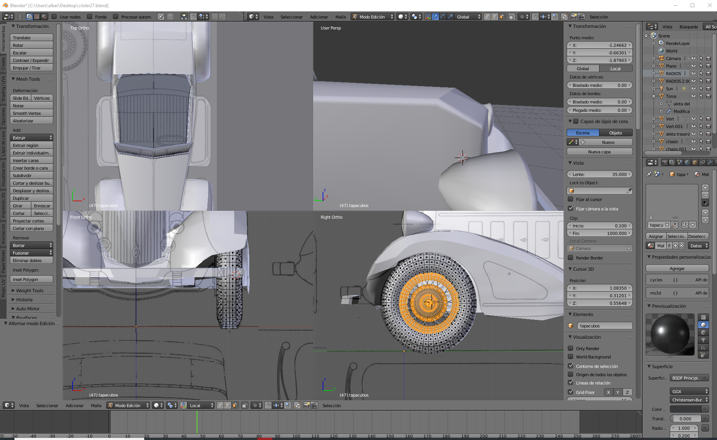Open the Vista menu in top viewport header
This screenshot has height=440, width=717.
[268, 17]
